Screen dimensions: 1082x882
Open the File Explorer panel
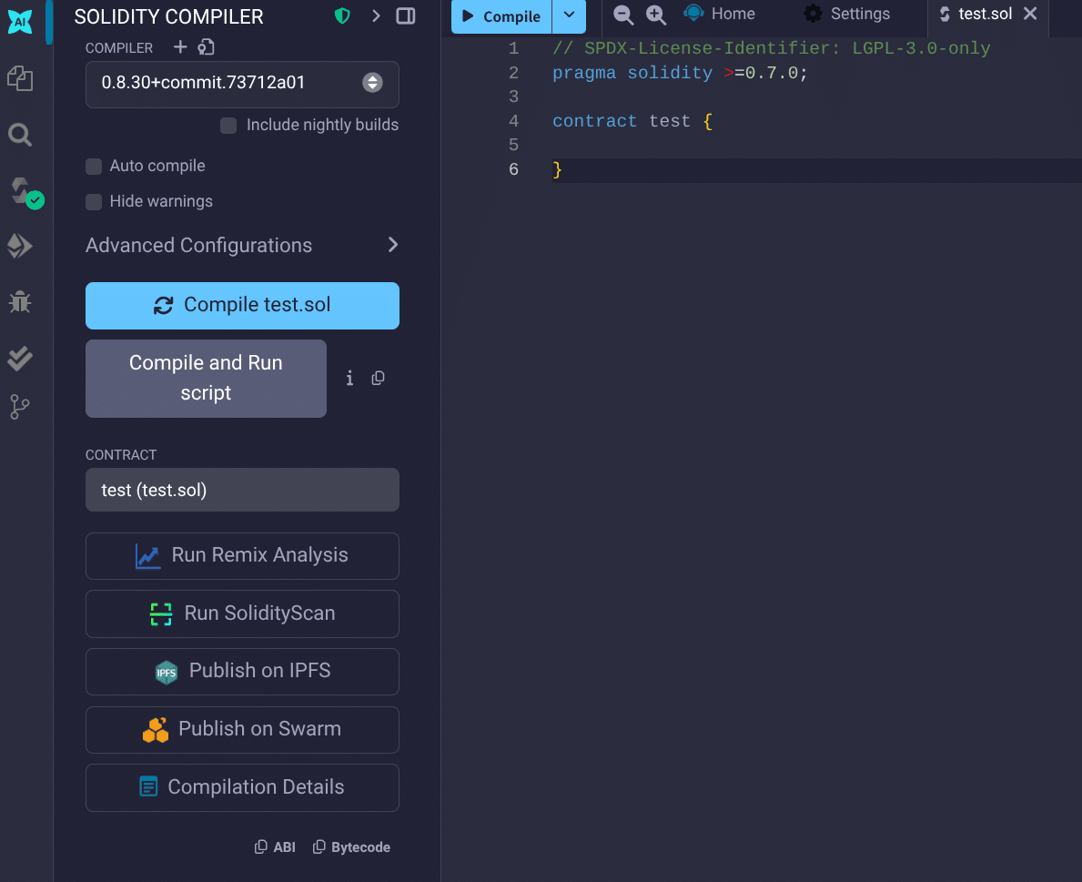pyautogui.click(x=20, y=79)
